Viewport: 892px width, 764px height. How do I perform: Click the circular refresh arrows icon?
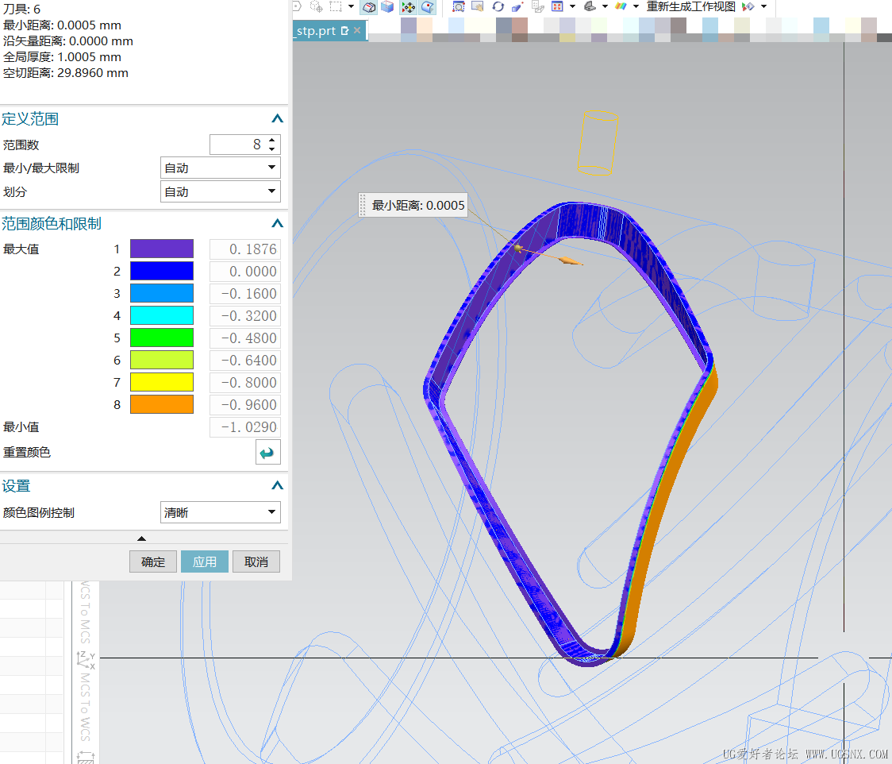tap(498, 7)
